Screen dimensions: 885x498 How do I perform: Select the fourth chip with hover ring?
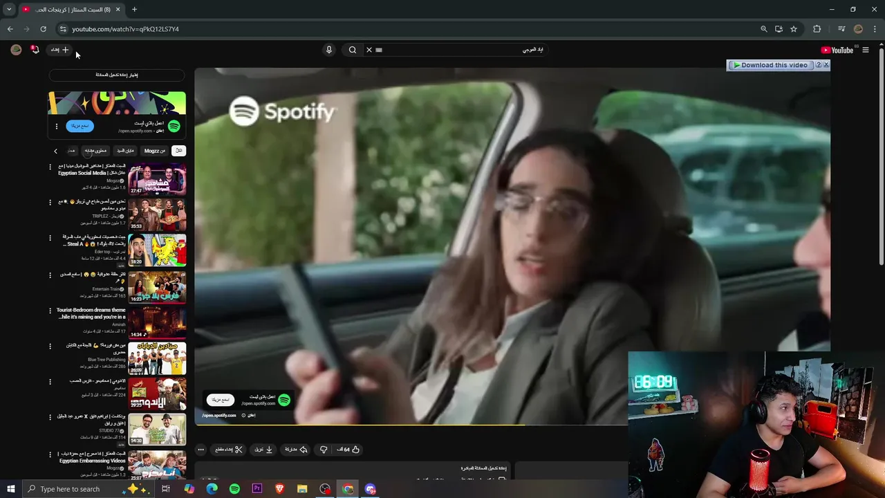(x=95, y=151)
